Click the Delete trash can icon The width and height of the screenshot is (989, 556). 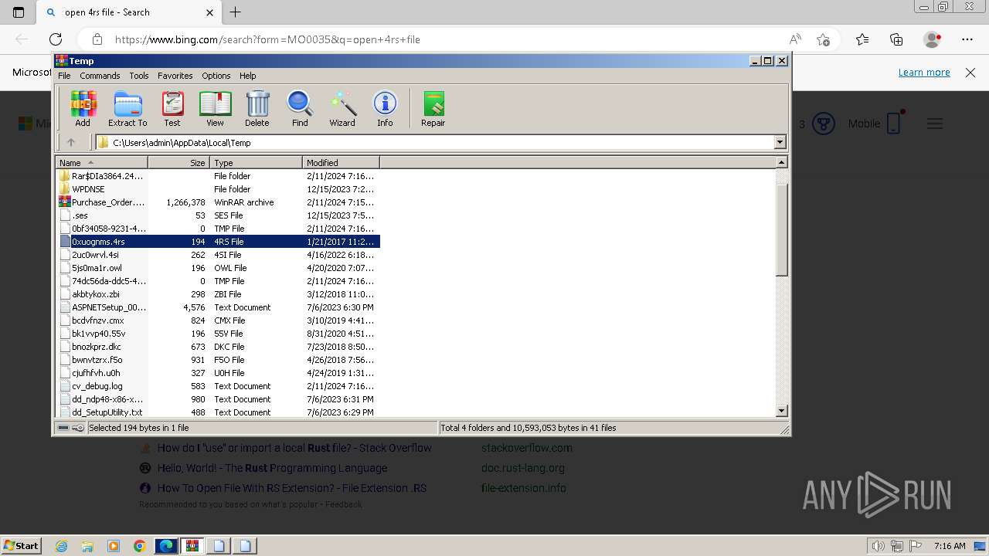(257, 108)
